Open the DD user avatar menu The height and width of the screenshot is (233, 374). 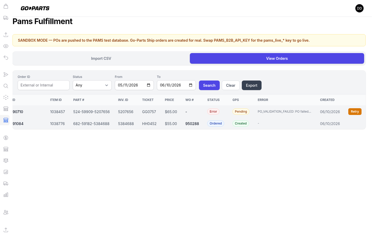pos(359,8)
